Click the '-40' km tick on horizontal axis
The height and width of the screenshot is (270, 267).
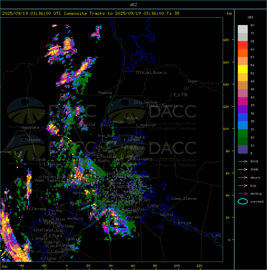(21, 266)
